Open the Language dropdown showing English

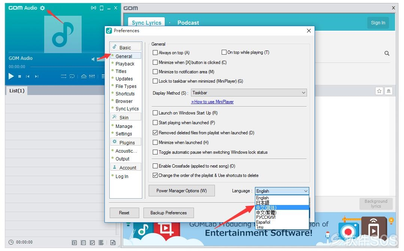point(282,191)
